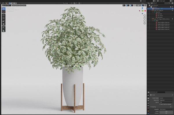Viewport: 174px width, 115px height.
Task: Open the Render Engine dropdown
Action: (x=166, y=98)
